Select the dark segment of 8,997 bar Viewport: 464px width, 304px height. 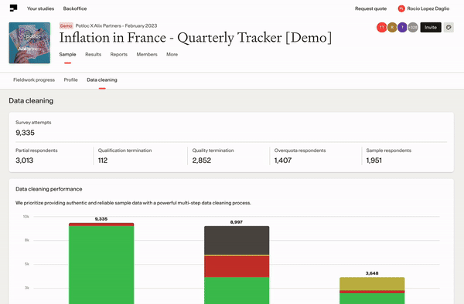click(x=237, y=240)
